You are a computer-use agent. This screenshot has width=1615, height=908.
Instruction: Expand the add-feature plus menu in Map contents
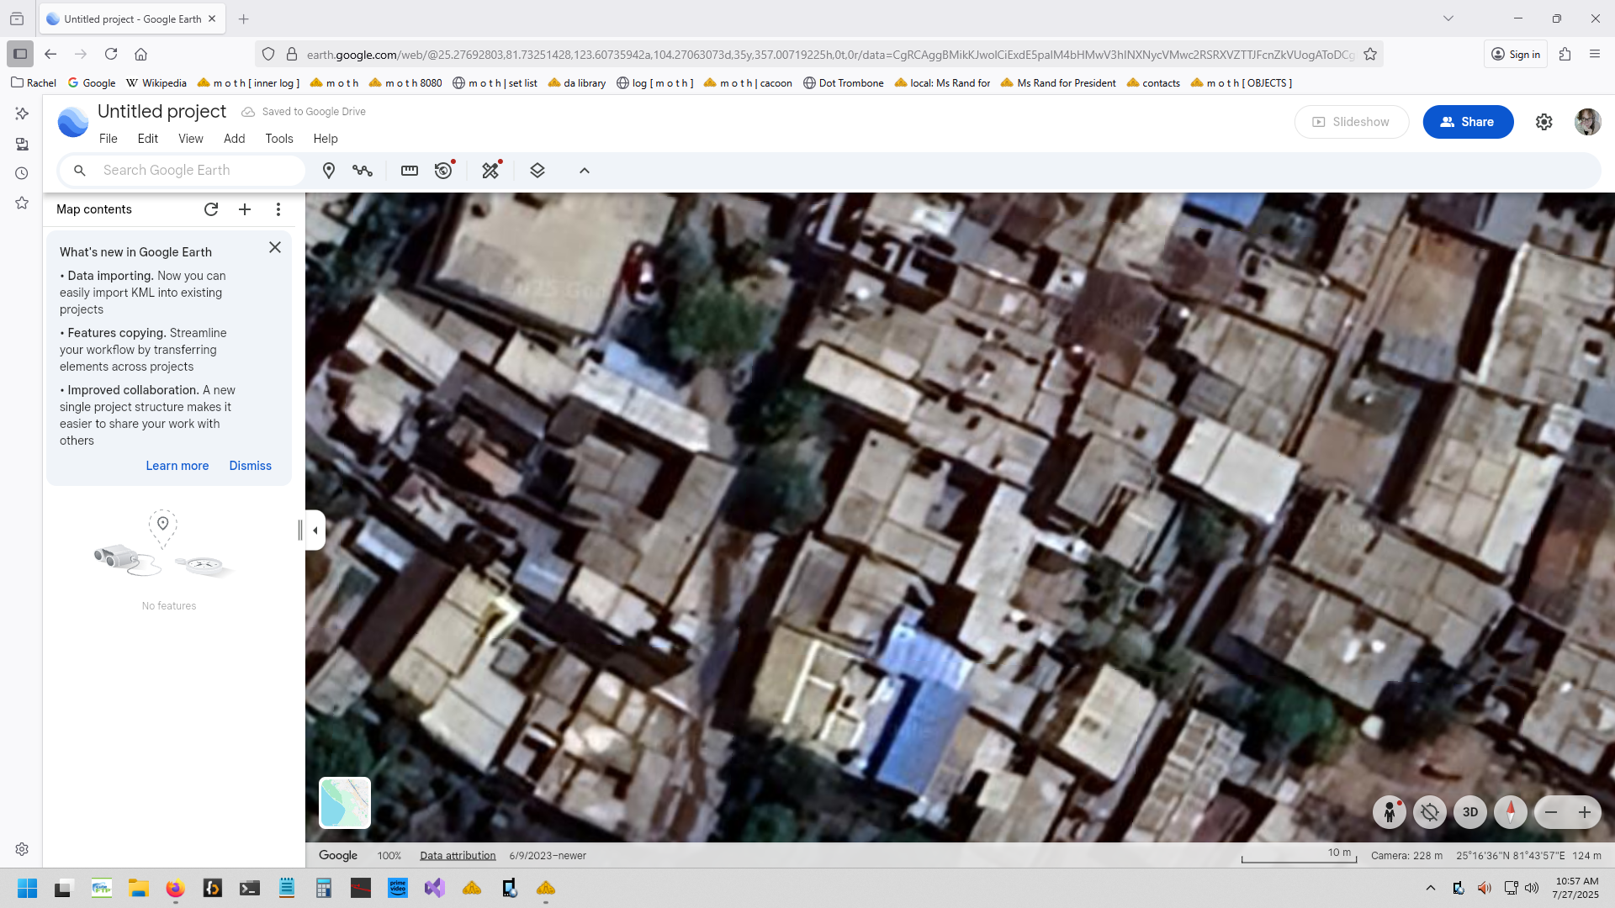pyautogui.click(x=245, y=209)
